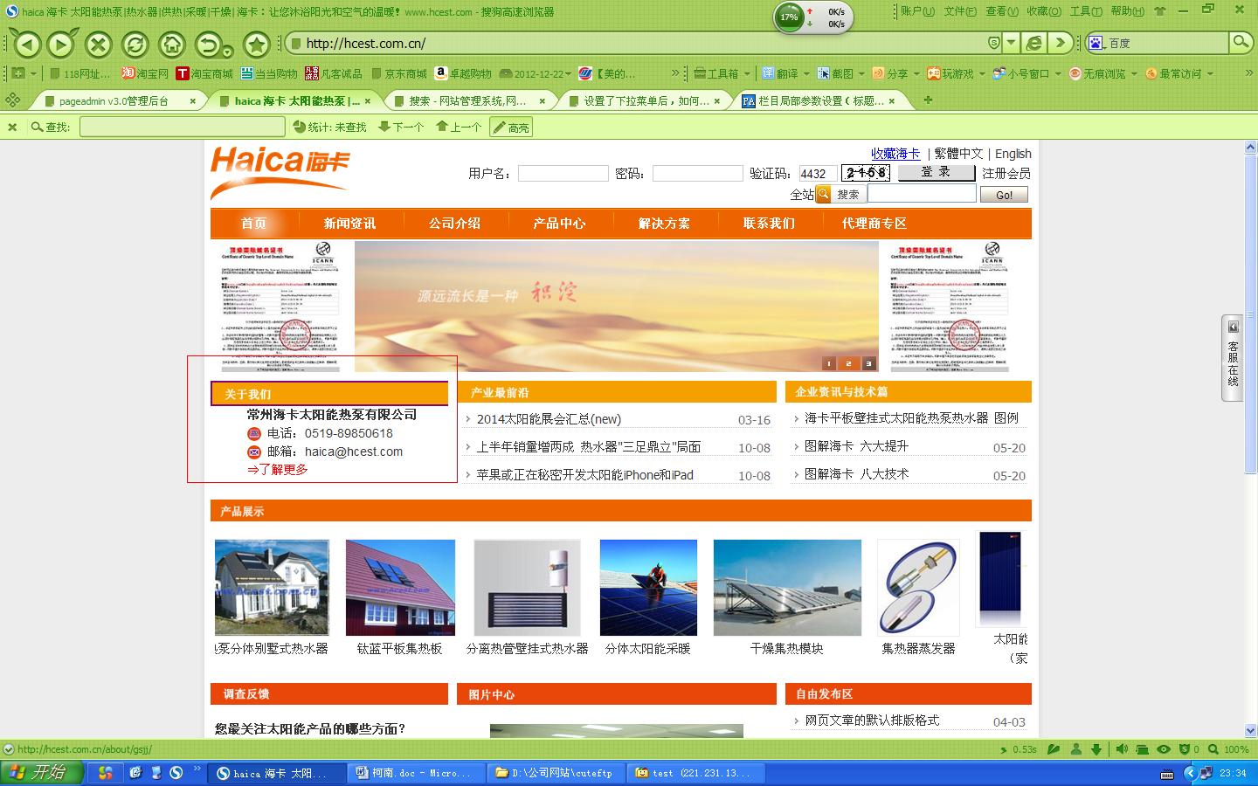Click the favorites star icon

256,44
